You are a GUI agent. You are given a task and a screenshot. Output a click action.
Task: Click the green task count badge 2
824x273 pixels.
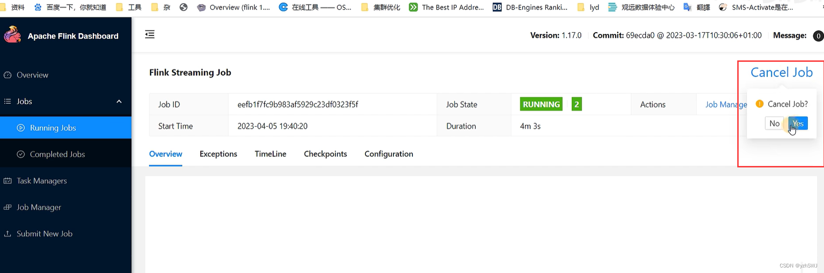tap(577, 104)
